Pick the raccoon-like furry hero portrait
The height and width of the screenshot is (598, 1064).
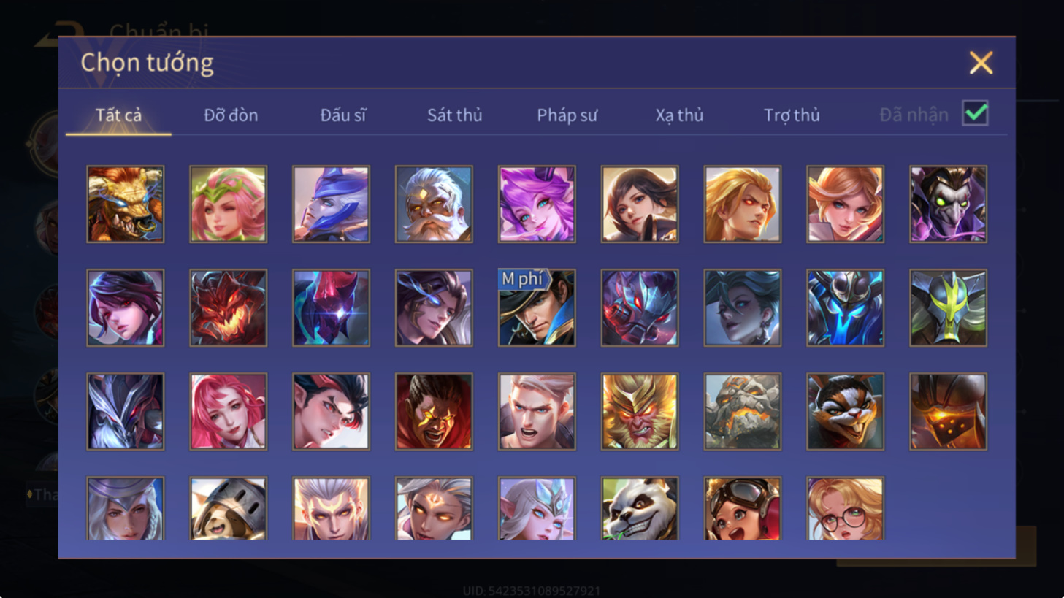click(846, 411)
